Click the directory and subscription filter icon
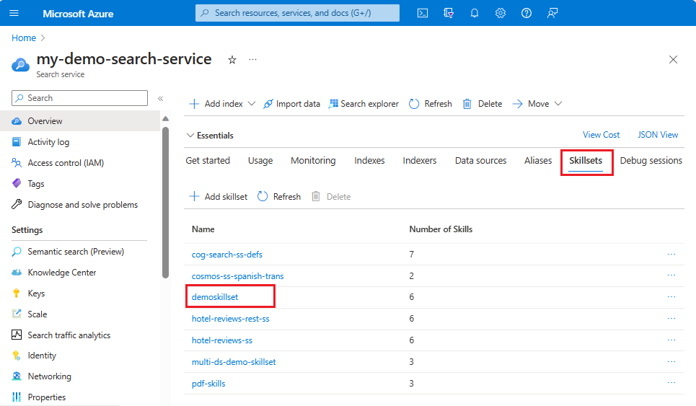Screen dimensions: 696x406 pos(449,13)
